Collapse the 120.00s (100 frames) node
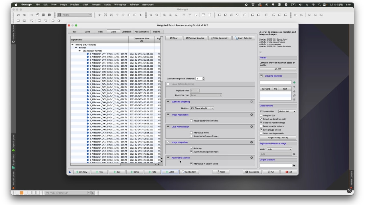 click(x=80, y=51)
